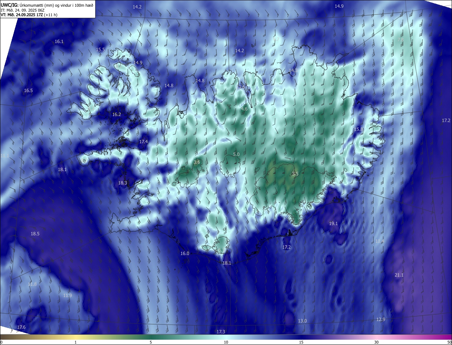Click the 5.0 value label

click(236, 155)
